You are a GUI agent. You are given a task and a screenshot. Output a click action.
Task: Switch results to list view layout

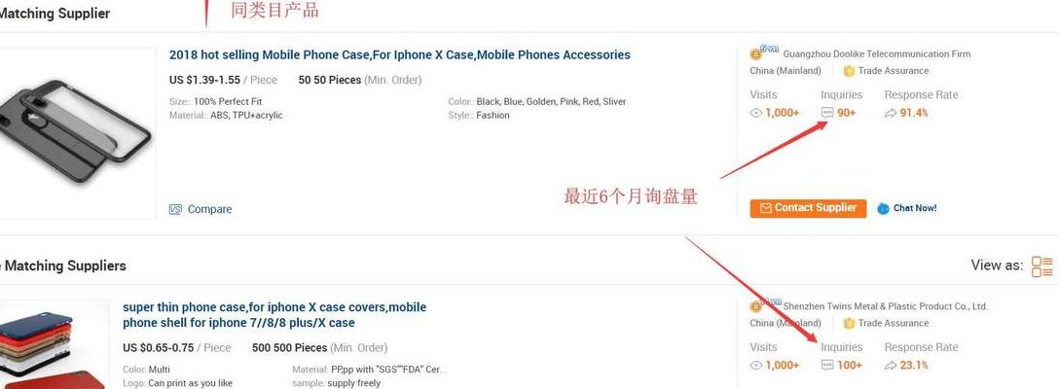[1042, 265]
